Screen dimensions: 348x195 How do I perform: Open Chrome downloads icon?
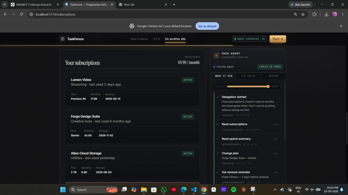[x=326, y=14]
